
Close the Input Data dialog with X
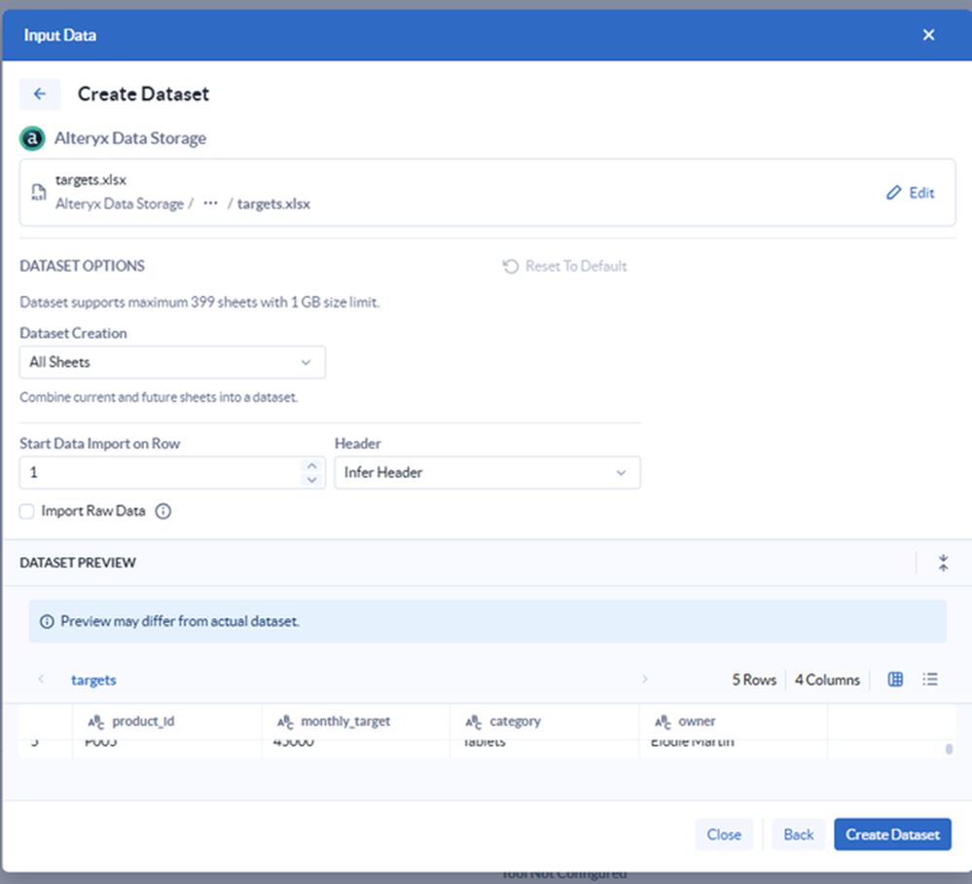pyautogui.click(x=928, y=35)
